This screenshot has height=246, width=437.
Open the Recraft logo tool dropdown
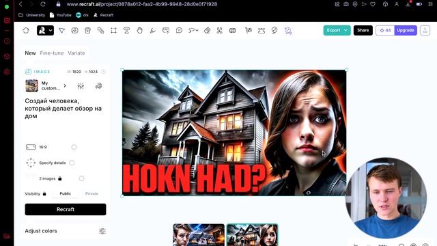[x=45, y=30]
